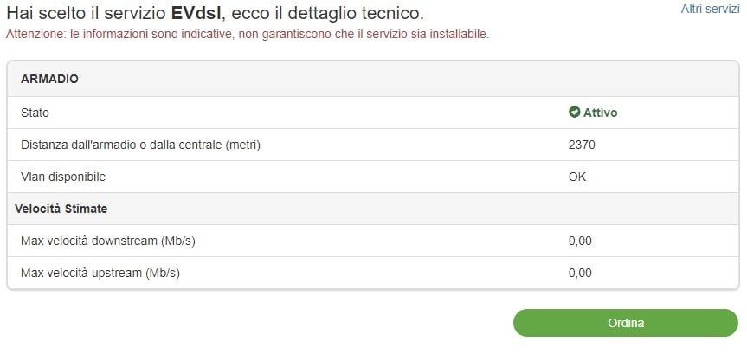Click the Max velocità downstream label
Image resolution: width=747 pixels, height=354 pixels.
pos(108,241)
